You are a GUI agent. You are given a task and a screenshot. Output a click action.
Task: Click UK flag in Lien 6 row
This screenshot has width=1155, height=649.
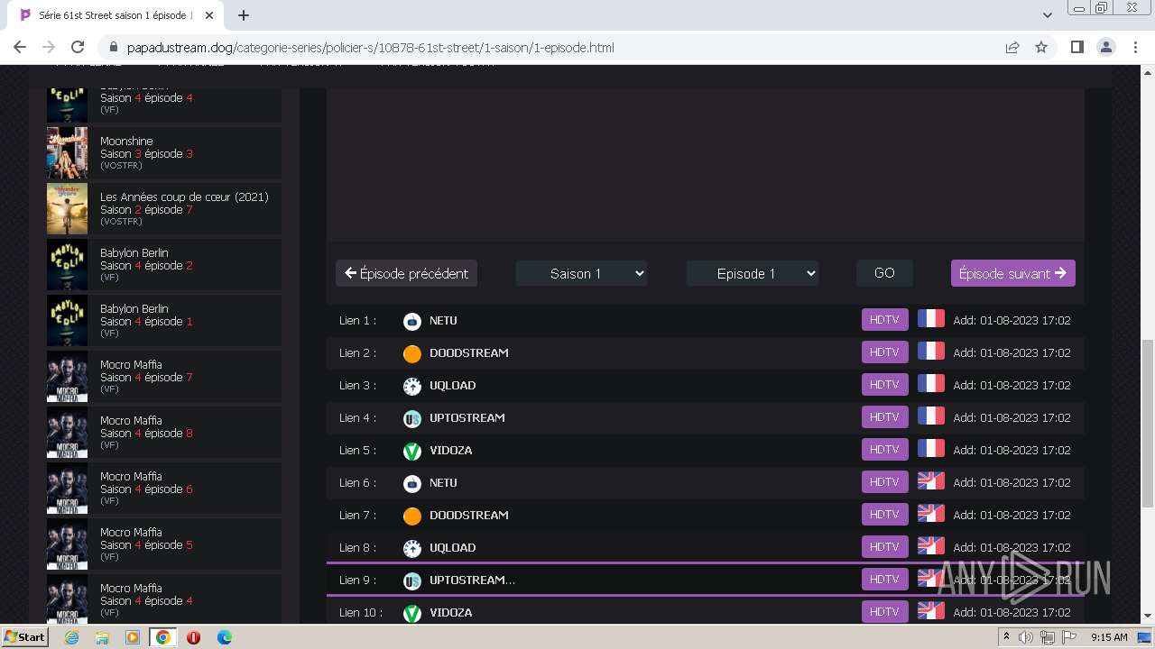click(930, 480)
